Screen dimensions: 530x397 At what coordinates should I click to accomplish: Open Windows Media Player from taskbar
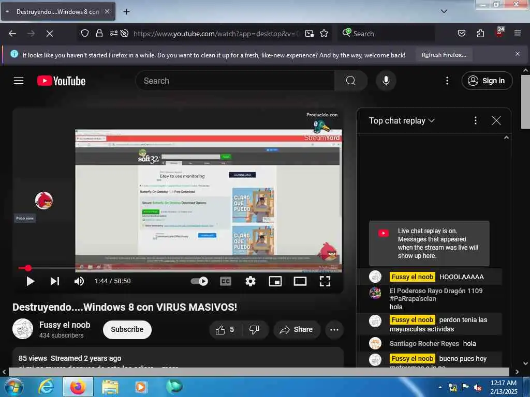click(x=141, y=387)
